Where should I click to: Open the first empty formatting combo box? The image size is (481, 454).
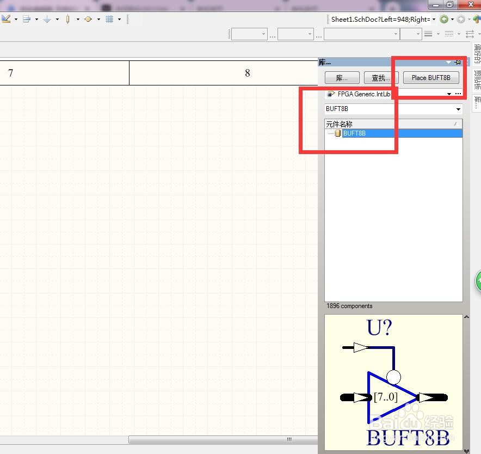[249, 34]
